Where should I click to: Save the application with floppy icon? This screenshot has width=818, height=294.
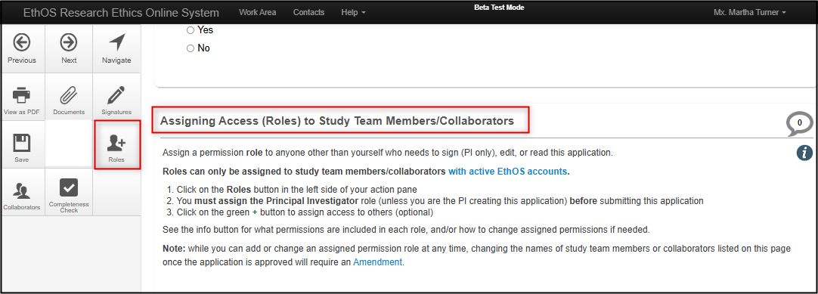pos(21,143)
